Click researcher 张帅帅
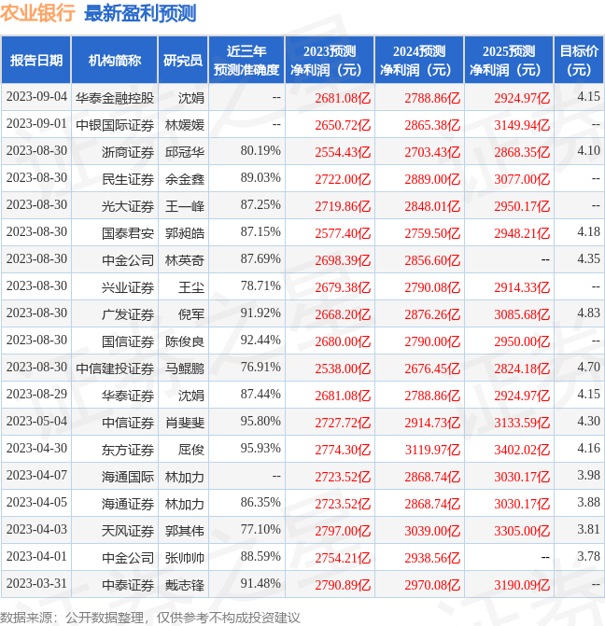Screen dimensions: 605x626 tap(185, 558)
